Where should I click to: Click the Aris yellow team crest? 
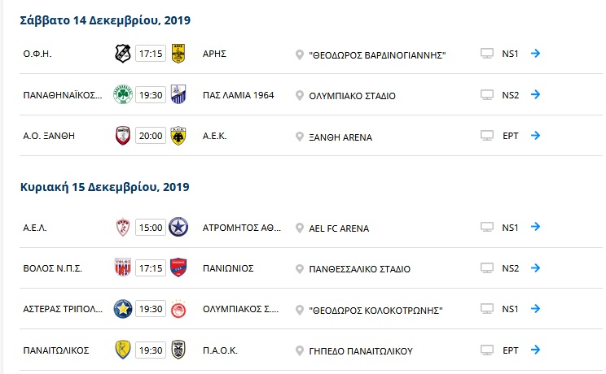[178, 54]
